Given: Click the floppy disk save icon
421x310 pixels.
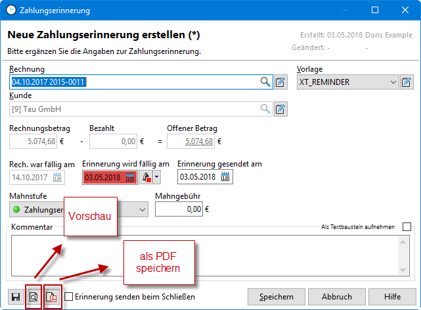Looking at the screenshot, I should pos(16,297).
